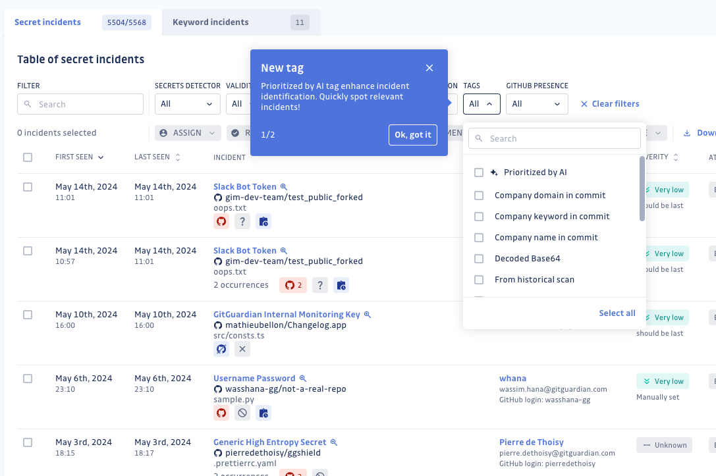Check the Prioritized by AI tag

479,172
